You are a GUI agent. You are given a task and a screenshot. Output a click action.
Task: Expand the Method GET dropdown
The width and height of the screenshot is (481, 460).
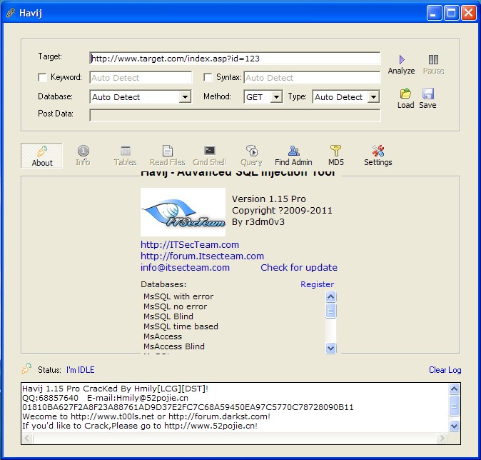click(276, 97)
